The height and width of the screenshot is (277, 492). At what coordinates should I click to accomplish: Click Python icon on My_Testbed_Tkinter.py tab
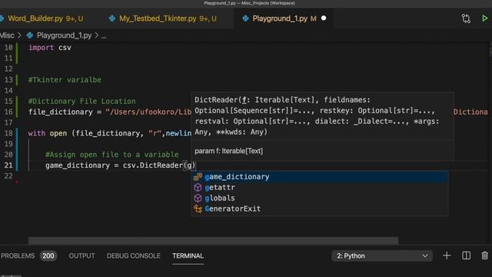coord(112,18)
